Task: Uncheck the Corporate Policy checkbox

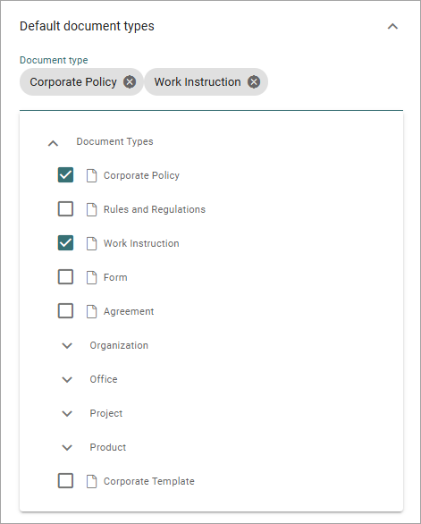Action: 65,175
